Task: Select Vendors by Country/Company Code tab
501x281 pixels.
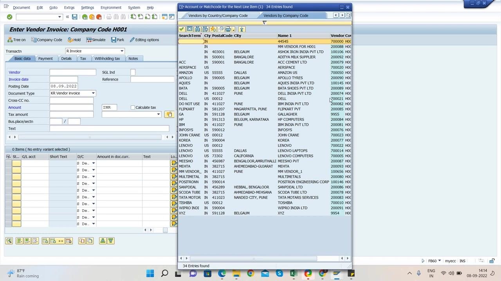Action: [218, 16]
